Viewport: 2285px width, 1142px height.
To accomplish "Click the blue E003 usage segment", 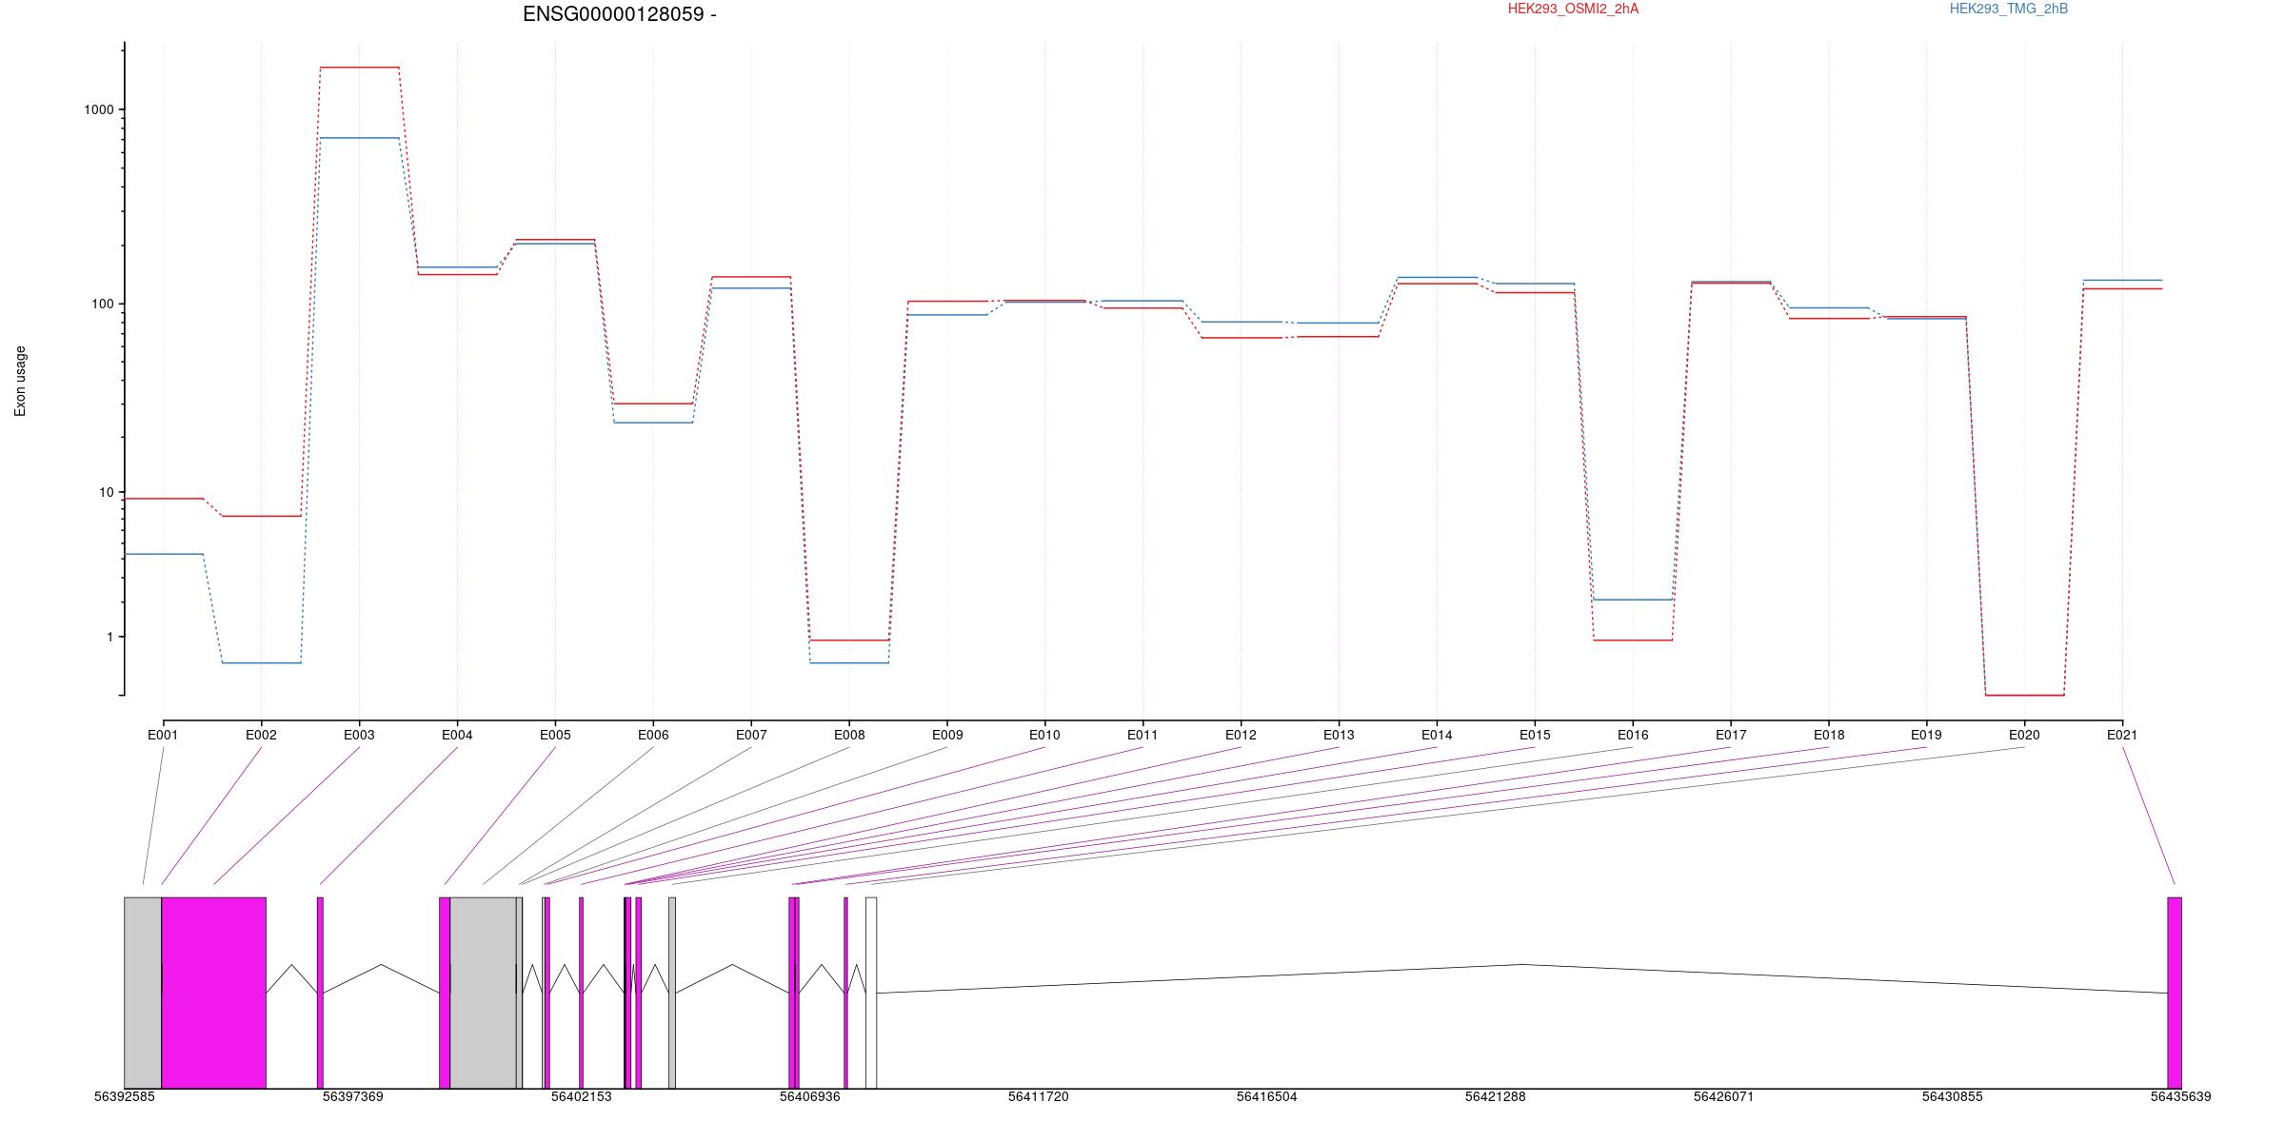I will [359, 138].
